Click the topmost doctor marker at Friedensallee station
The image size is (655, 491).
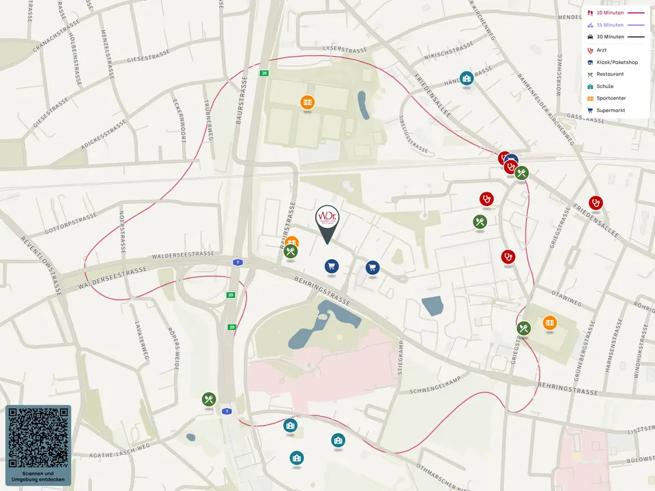tap(501, 157)
